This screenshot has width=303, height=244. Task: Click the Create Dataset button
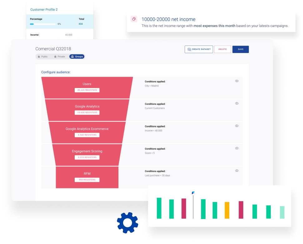199,49
